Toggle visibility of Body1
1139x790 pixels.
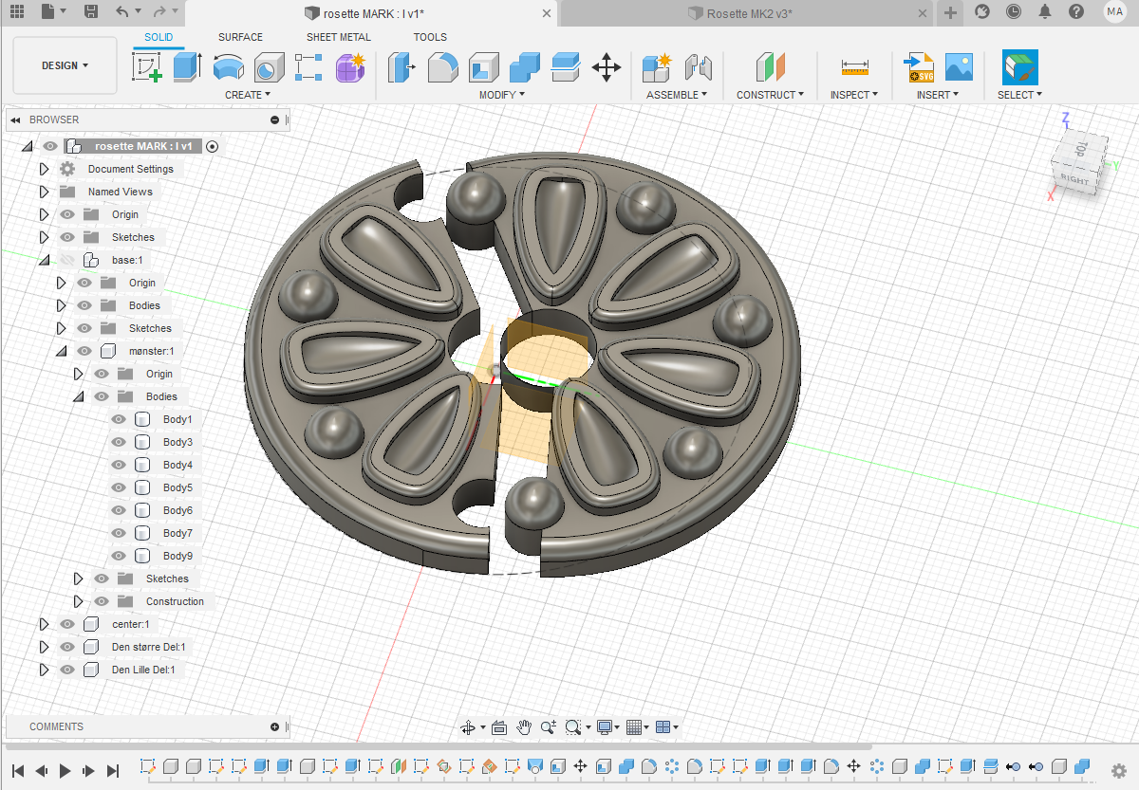coord(119,419)
